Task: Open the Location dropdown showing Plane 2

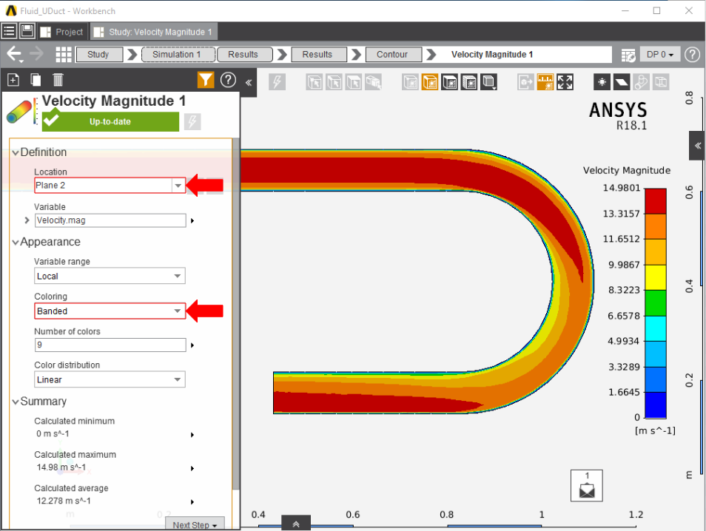Action: (110, 186)
